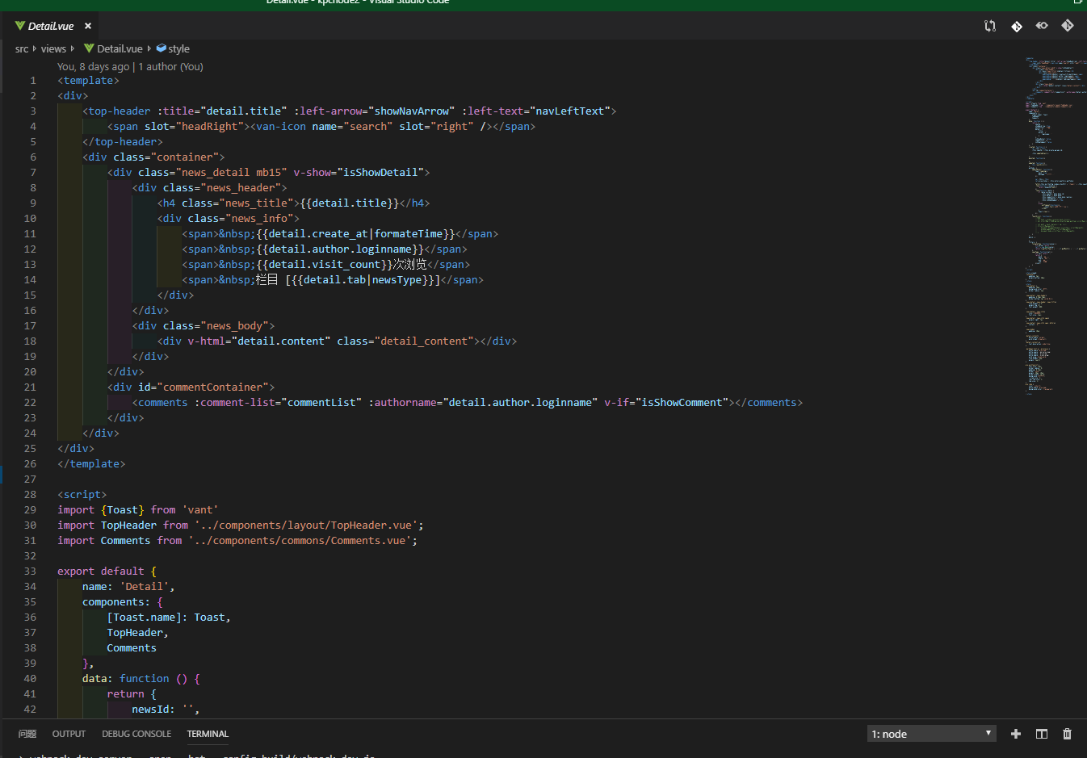
Task: Click the 'src' breadcrumb
Action: point(22,48)
